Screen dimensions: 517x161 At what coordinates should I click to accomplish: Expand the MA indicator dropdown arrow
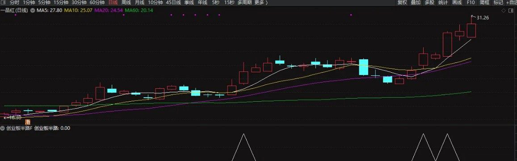coord(33,11)
